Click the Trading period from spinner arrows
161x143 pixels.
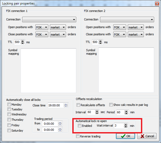coord(60,124)
